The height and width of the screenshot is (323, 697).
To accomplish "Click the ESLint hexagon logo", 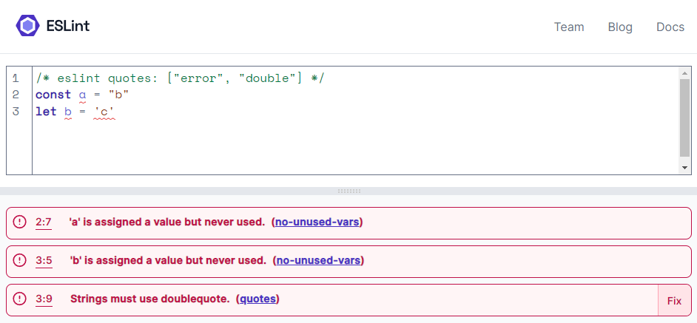I will coord(27,26).
